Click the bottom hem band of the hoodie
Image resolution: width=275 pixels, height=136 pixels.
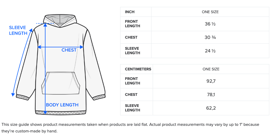point(60,113)
